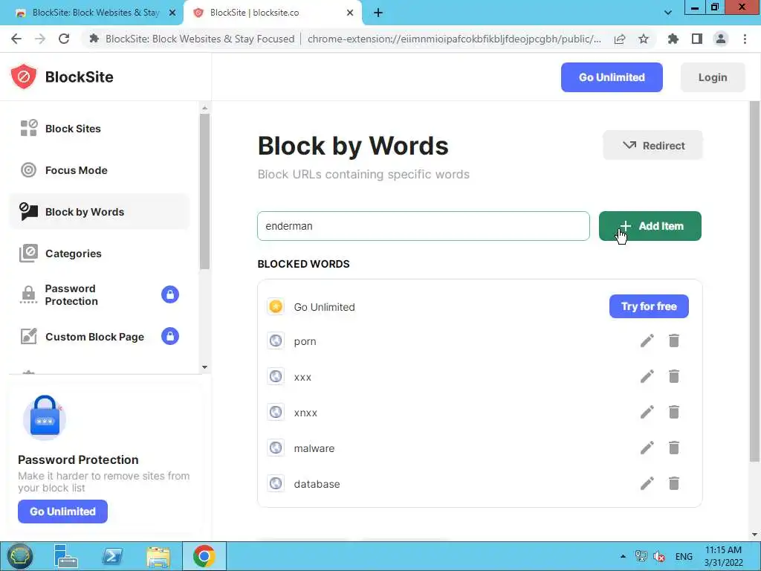Toggle the Chrome side panel icon
The height and width of the screenshot is (571, 761).
click(x=697, y=39)
